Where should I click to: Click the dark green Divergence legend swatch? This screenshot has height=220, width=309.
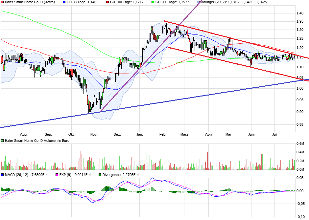pyautogui.click(x=100, y=174)
